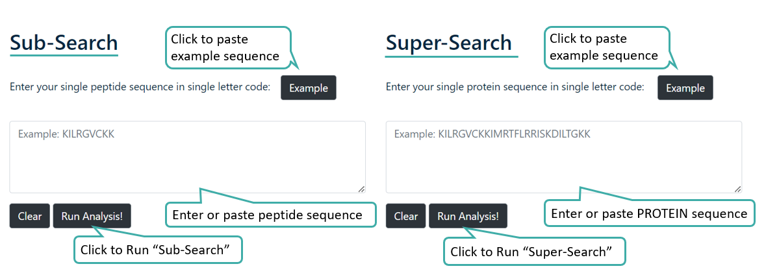Clear the Sub-Search peptide input
The width and height of the screenshot is (766, 275).
tap(29, 216)
